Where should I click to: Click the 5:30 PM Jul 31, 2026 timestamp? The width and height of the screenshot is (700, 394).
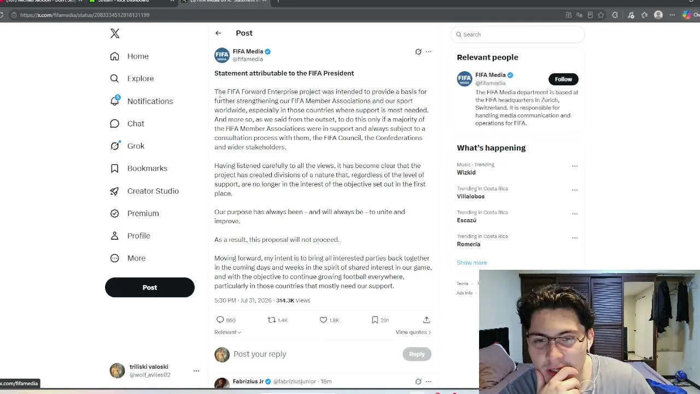point(243,300)
